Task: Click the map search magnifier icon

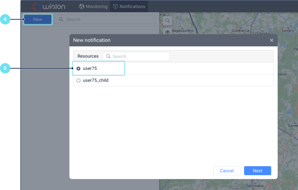Action: coord(168,21)
